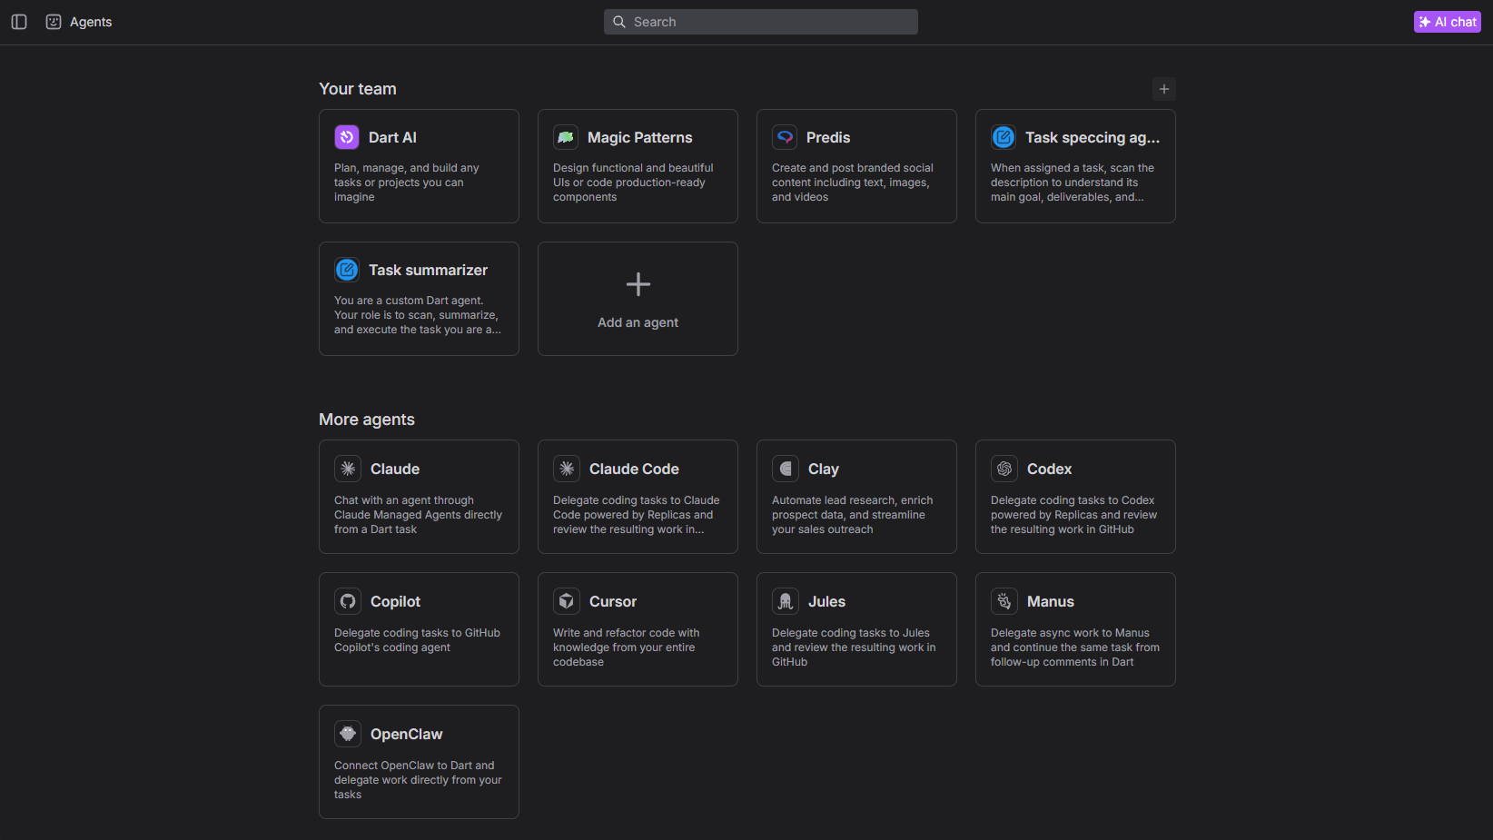
Task: Click the Agents page title text
Action: click(91, 22)
